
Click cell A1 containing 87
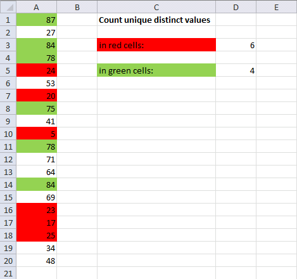click(x=37, y=20)
